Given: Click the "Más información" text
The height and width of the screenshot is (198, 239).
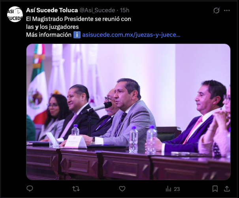Looking at the screenshot, I should [49, 35].
